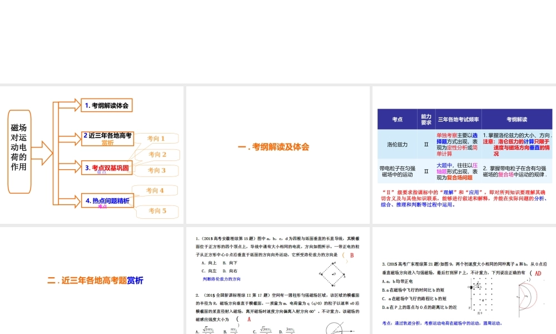Viewport: 556px width, 334px height.
Task: Click option D. a 在 P 上的落点
Action: coord(419,307)
